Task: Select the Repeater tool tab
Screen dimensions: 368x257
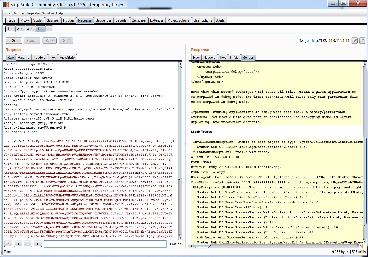Action: click(x=85, y=20)
